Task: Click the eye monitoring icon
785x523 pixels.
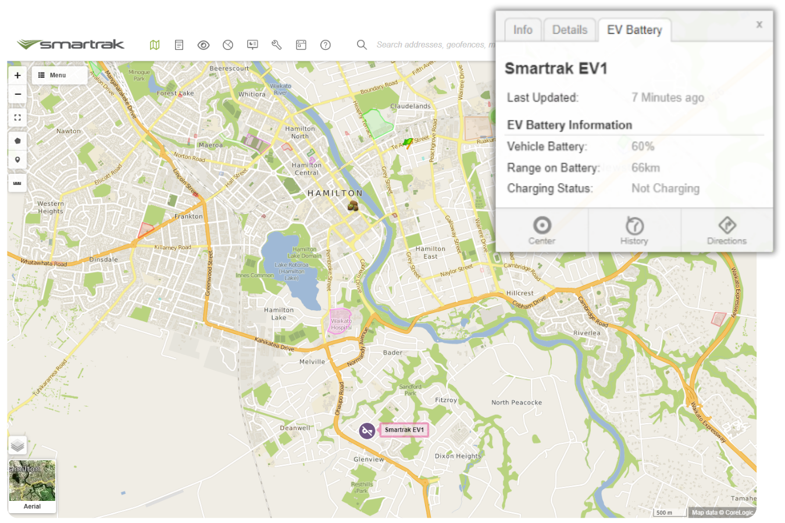Action: coord(204,45)
